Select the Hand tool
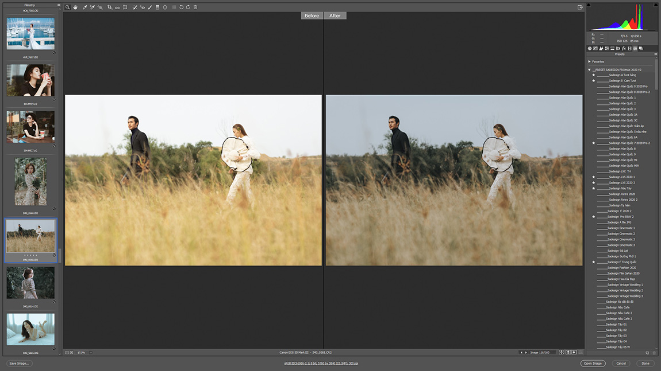This screenshot has height=371, width=661. click(75, 7)
